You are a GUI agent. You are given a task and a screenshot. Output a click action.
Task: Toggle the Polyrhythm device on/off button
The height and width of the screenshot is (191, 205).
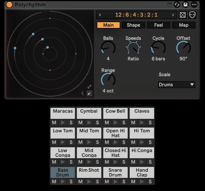coord(9,5)
